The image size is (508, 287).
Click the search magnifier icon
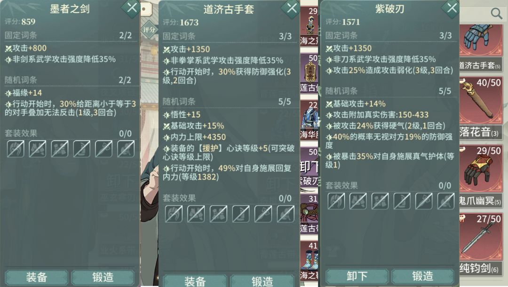click(496, 14)
